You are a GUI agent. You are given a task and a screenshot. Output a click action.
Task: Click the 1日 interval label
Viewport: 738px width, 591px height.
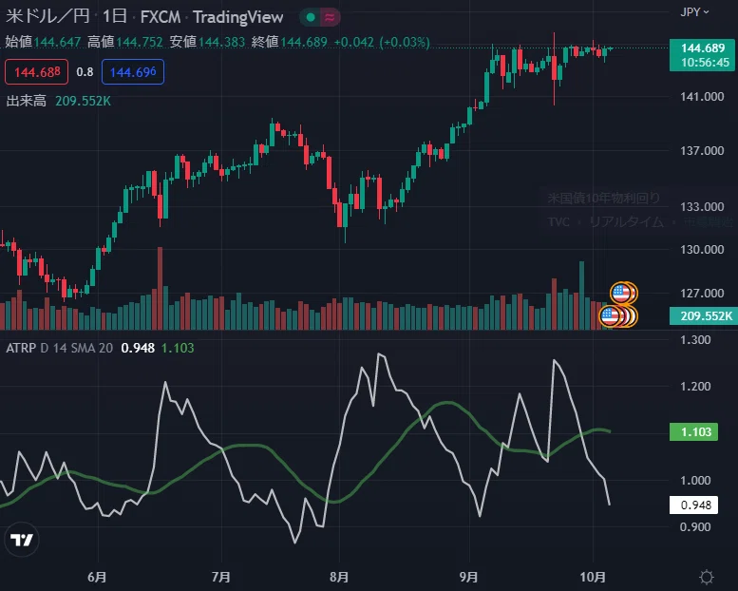[114, 16]
